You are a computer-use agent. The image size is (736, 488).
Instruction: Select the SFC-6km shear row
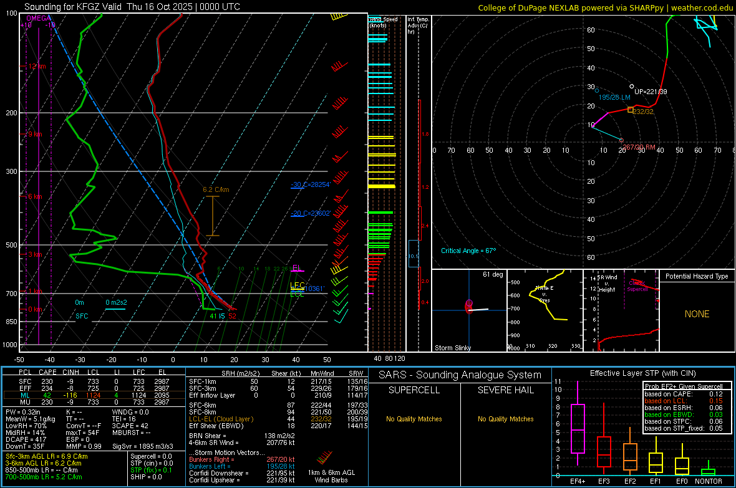click(x=278, y=405)
